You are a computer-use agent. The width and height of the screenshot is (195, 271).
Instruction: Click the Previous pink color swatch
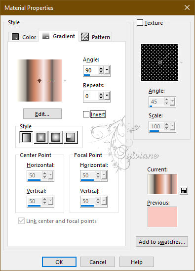[x=162, y=217]
